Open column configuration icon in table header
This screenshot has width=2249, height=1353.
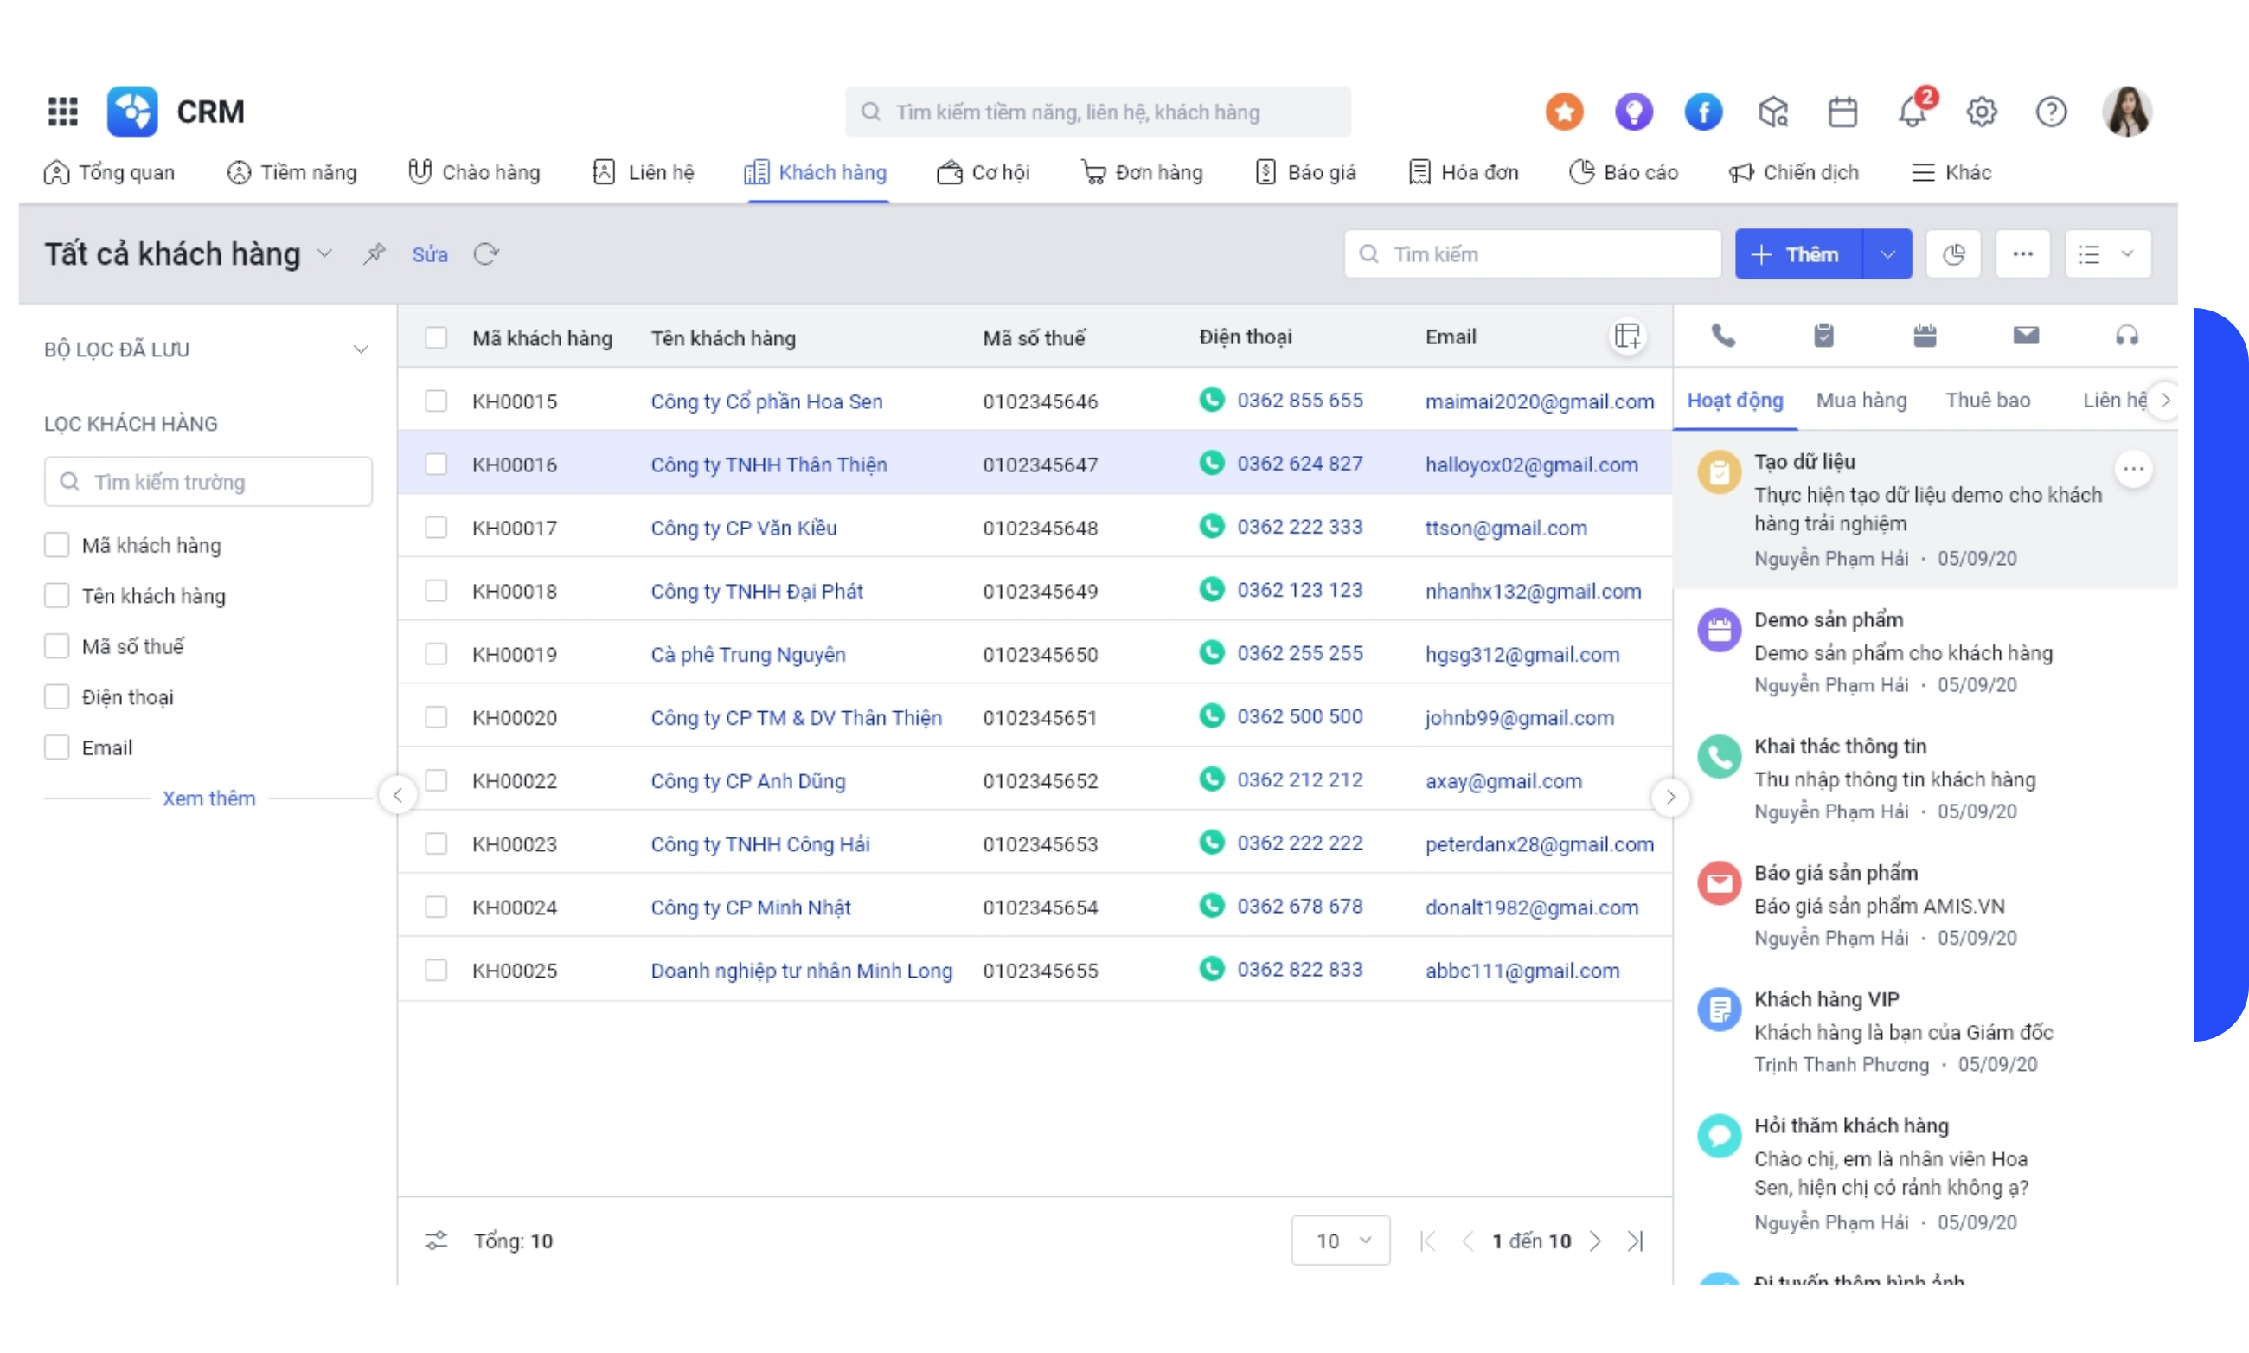pyautogui.click(x=1627, y=337)
